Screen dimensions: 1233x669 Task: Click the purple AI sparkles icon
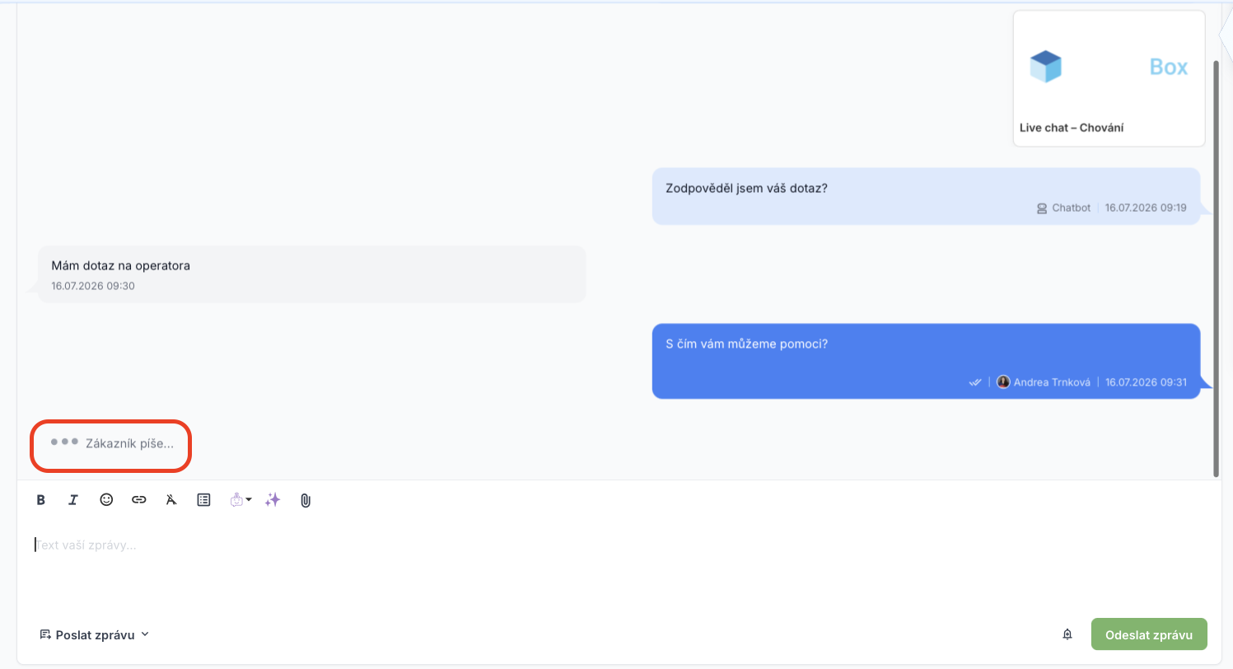[x=273, y=499]
